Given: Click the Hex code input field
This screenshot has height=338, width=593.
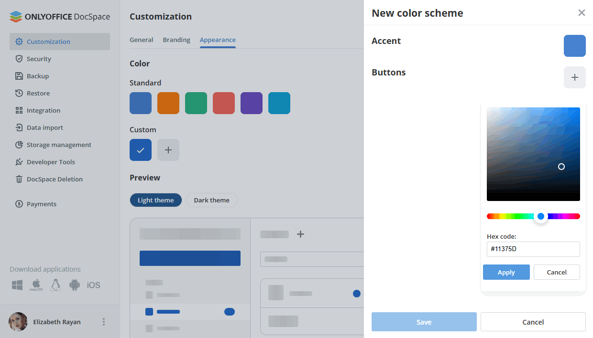Looking at the screenshot, I should 533,249.
